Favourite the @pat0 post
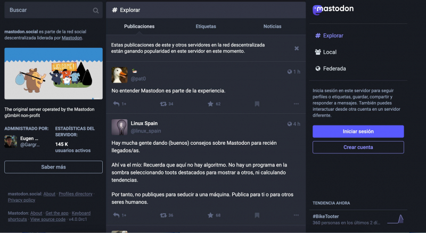The height and width of the screenshot is (233, 426). pyautogui.click(x=210, y=104)
